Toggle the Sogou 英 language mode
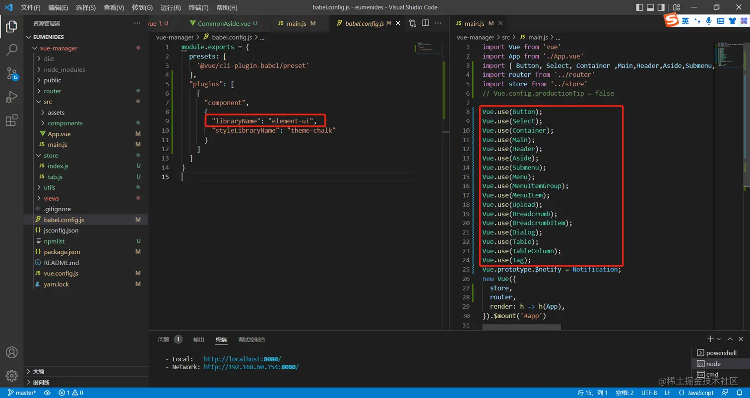This screenshot has height=398, width=750. pyautogui.click(x=685, y=21)
